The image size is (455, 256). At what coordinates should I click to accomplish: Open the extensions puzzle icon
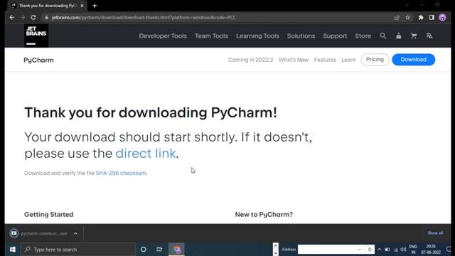click(421, 17)
